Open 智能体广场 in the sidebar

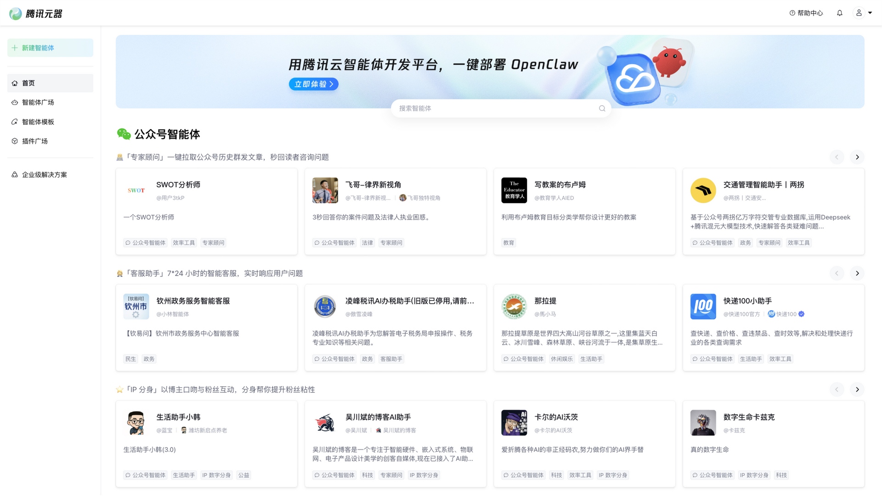[50, 102]
